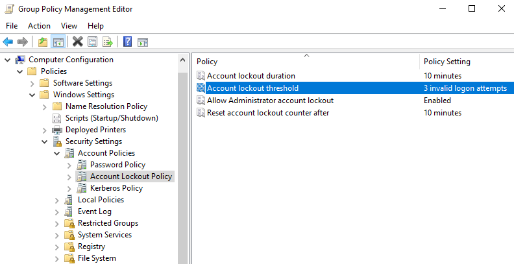Expand the Deployed Printers node
This screenshot has width=514, height=264.
pyautogui.click(x=45, y=130)
